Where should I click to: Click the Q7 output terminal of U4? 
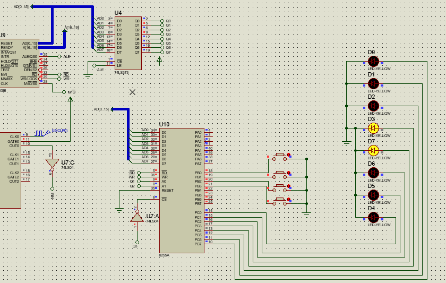coord(162,53)
